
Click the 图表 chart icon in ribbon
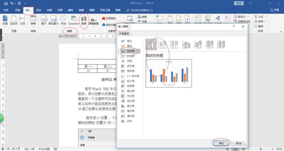[x=84, y=20]
